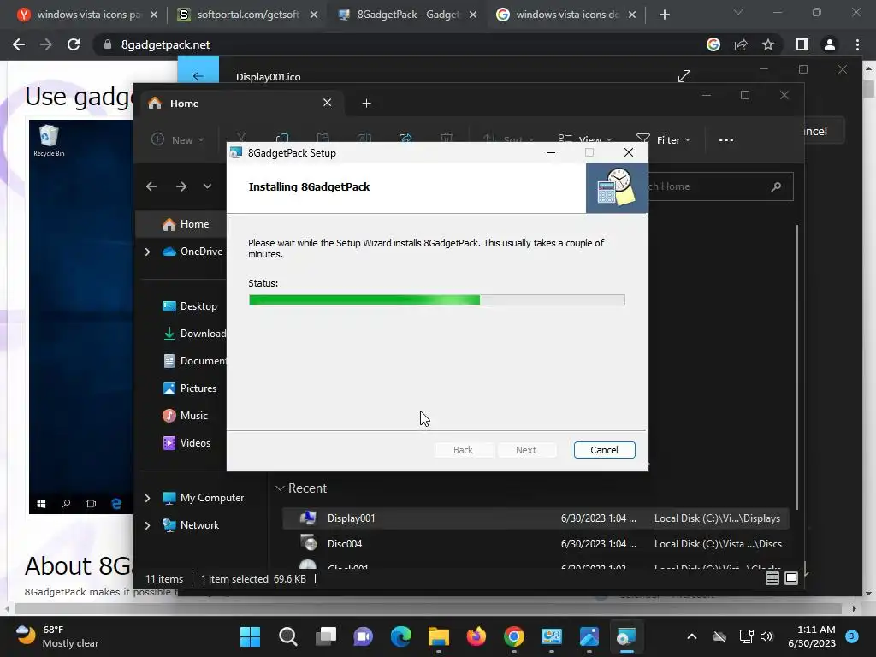Viewport: 876px width, 657px height.
Task: Select Network in Explorer sidebar
Action: coord(191,525)
